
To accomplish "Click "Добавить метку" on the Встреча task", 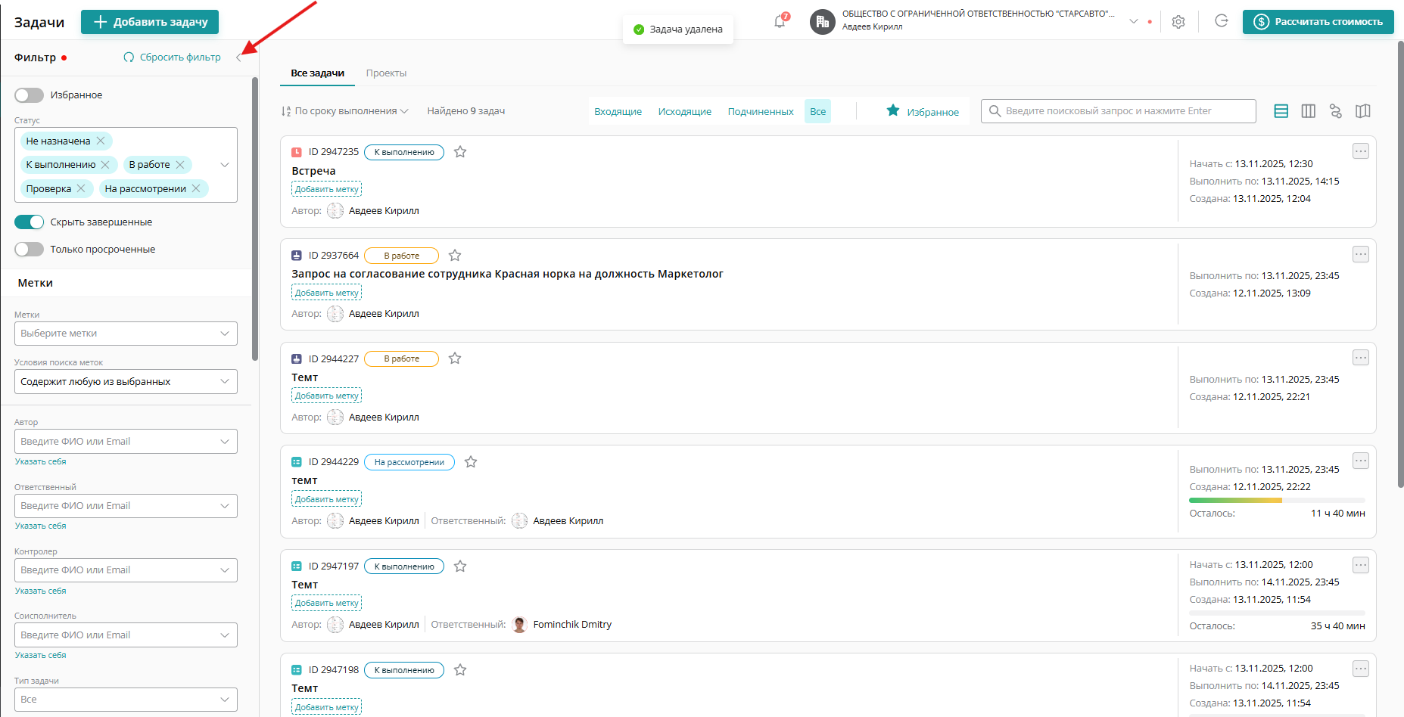I will 327,189.
